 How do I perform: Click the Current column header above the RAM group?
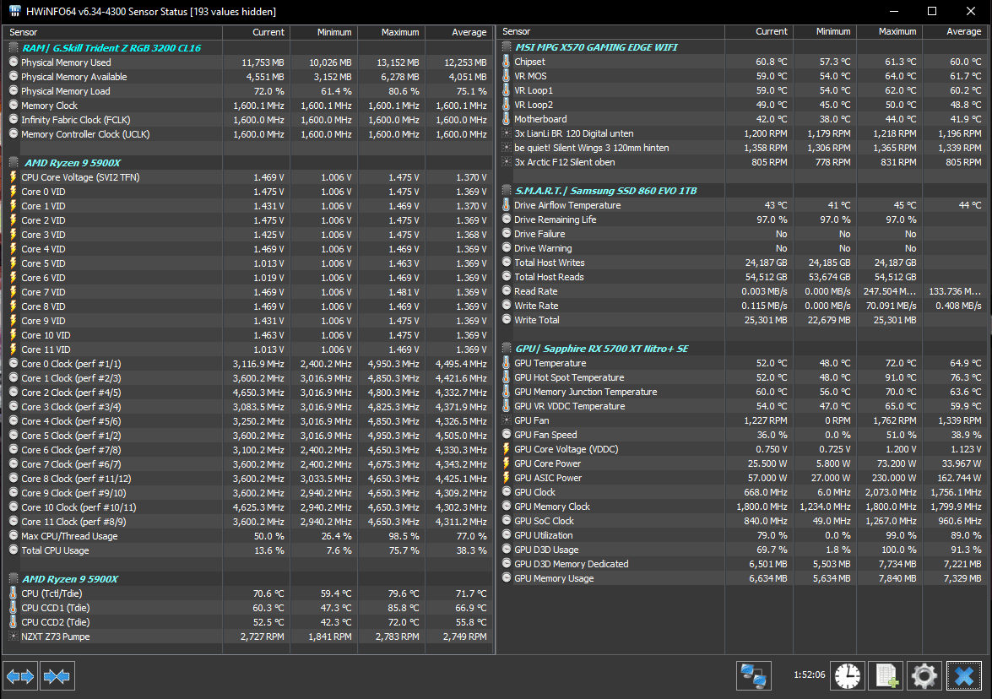coord(256,32)
